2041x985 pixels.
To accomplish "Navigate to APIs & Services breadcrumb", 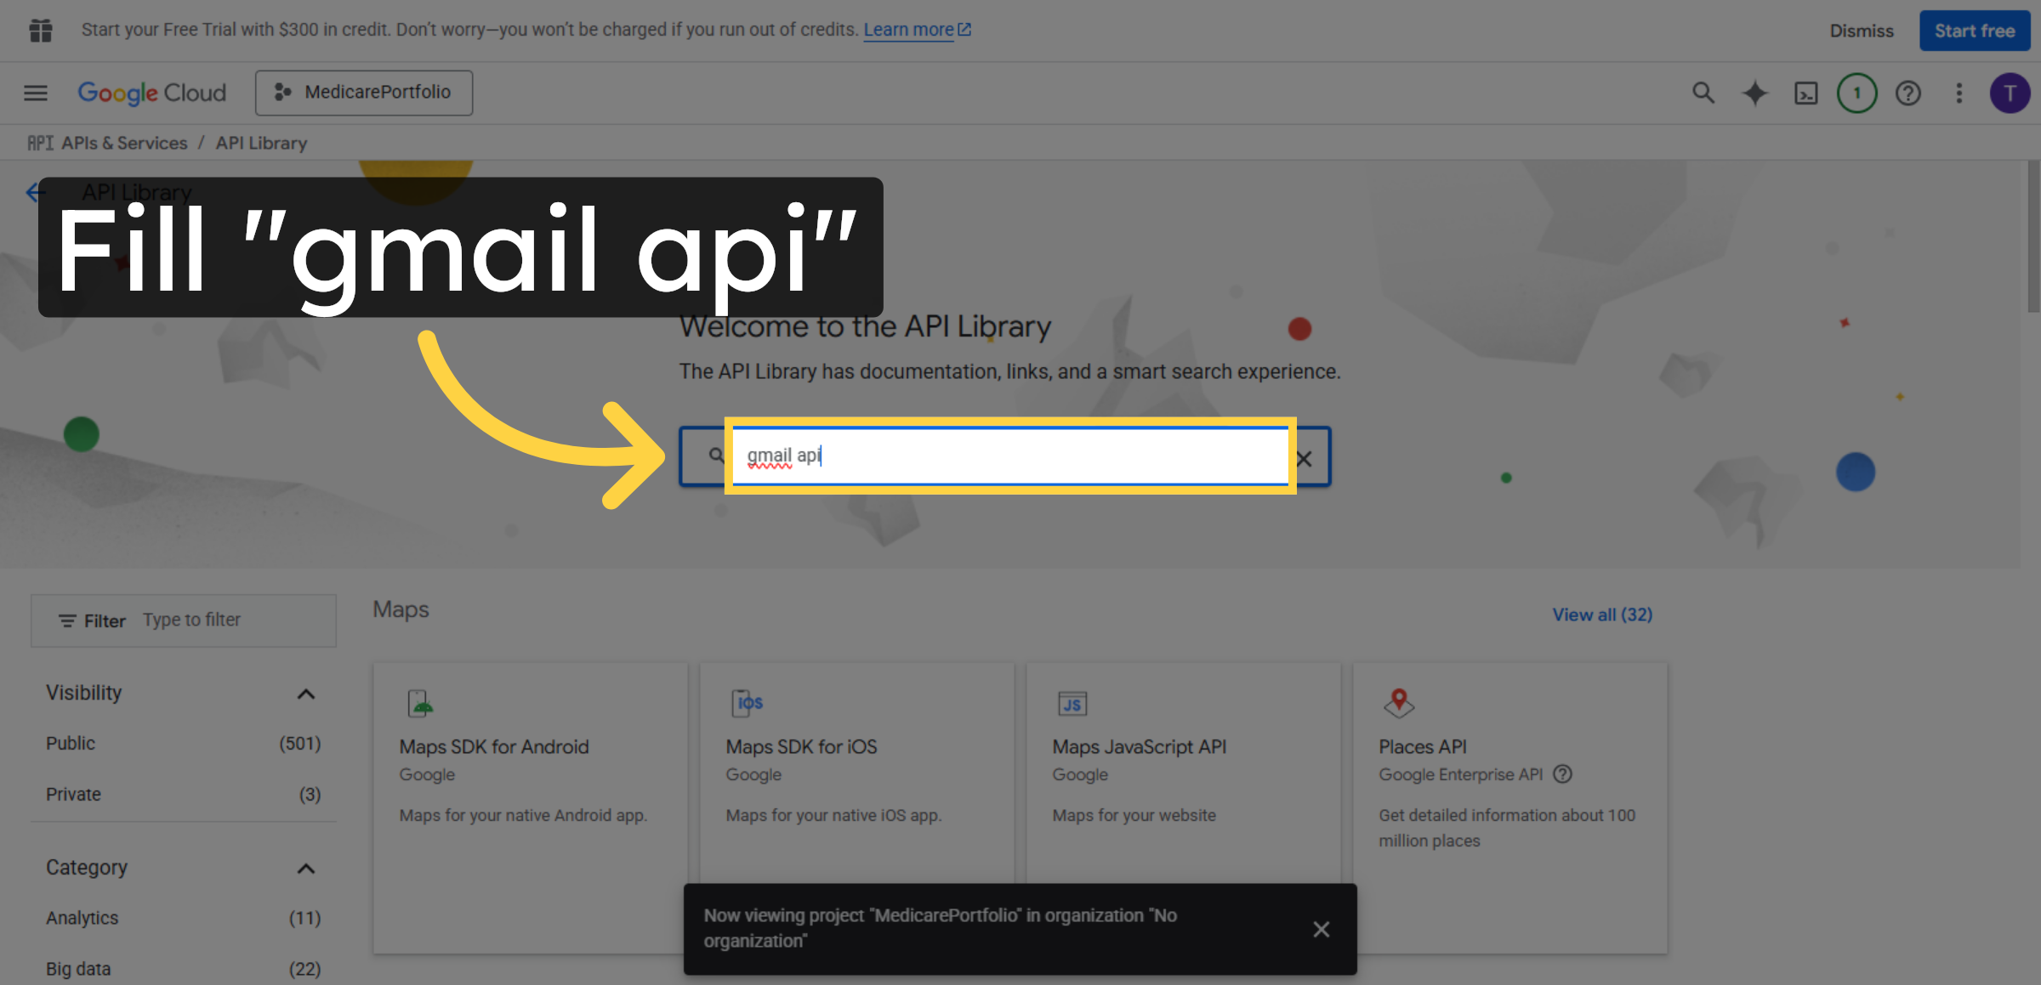I will tap(124, 143).
